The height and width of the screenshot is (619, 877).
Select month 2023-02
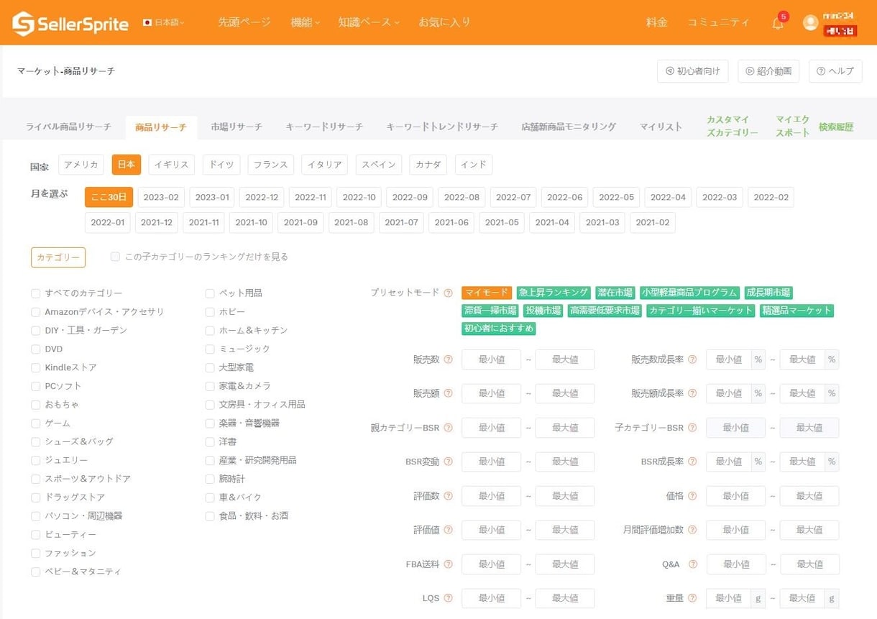coord(161,197)
